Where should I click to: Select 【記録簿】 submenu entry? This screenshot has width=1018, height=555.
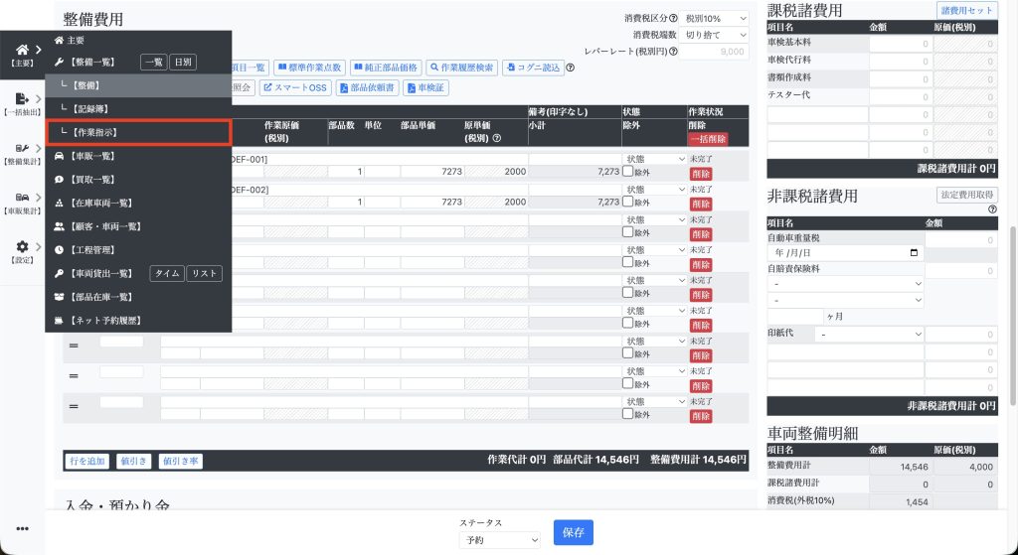(138, 109)
